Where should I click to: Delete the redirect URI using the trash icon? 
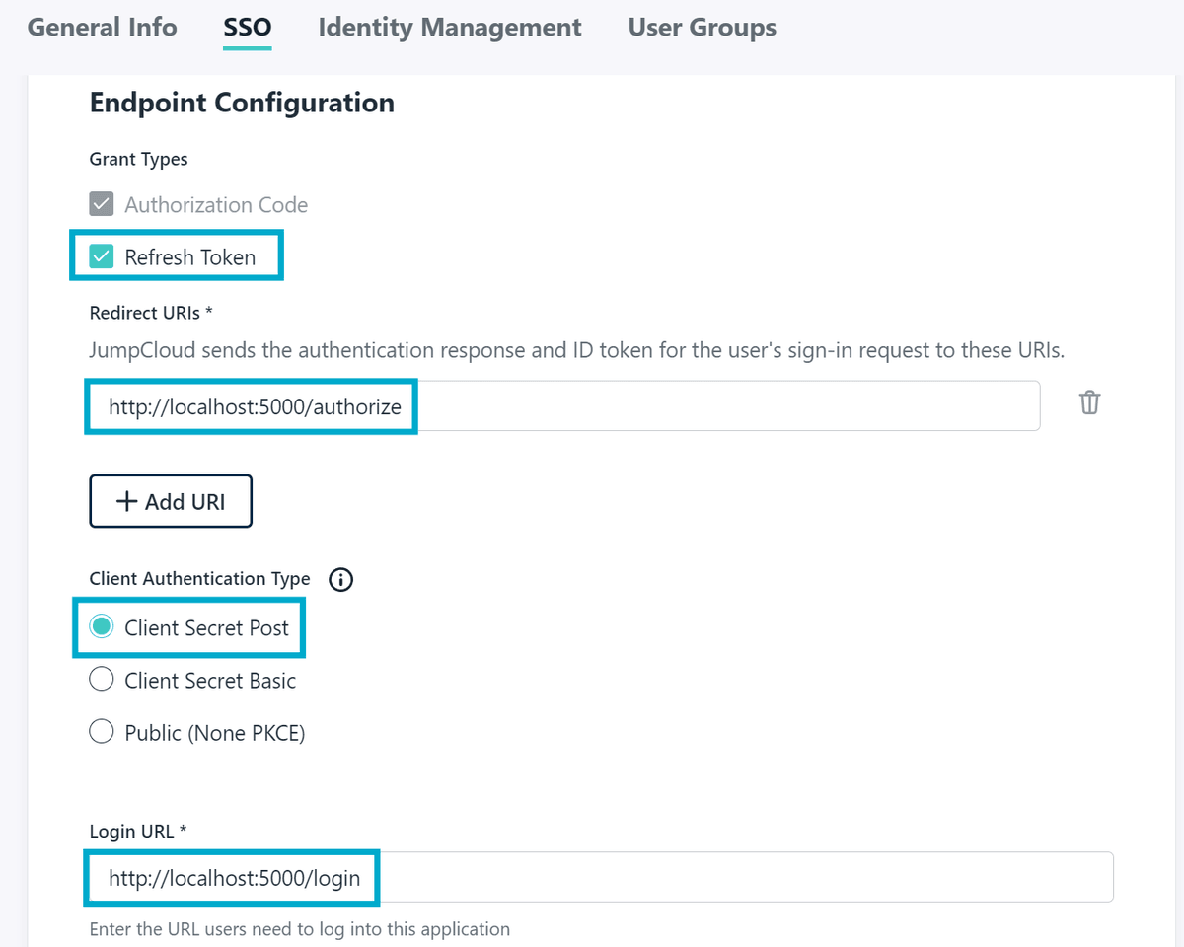point(1088,402)
